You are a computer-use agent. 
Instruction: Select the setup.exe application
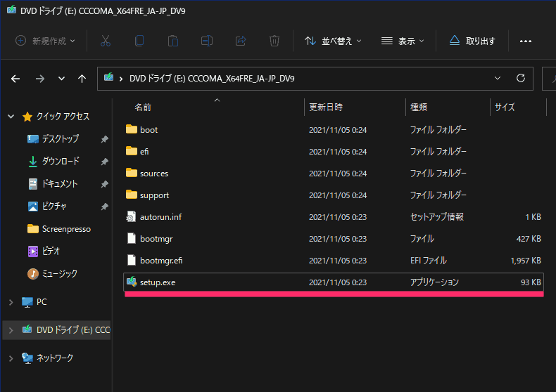334,282
